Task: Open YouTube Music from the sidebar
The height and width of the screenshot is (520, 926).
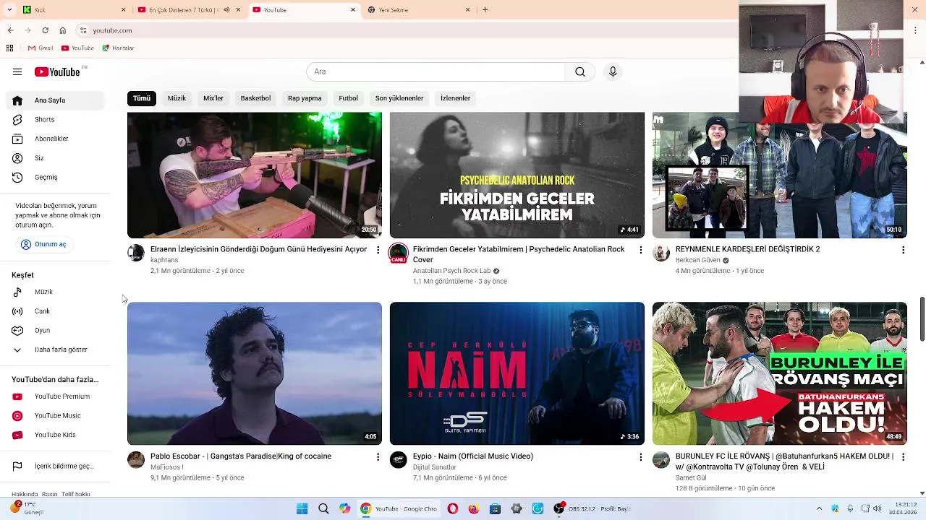Action: tap(56, 415)
